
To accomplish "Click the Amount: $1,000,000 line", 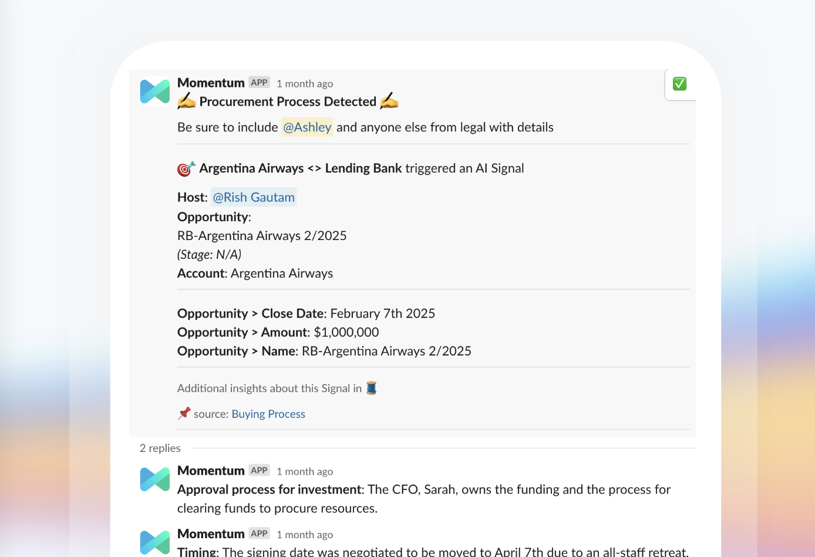I will tap(278, 332).
